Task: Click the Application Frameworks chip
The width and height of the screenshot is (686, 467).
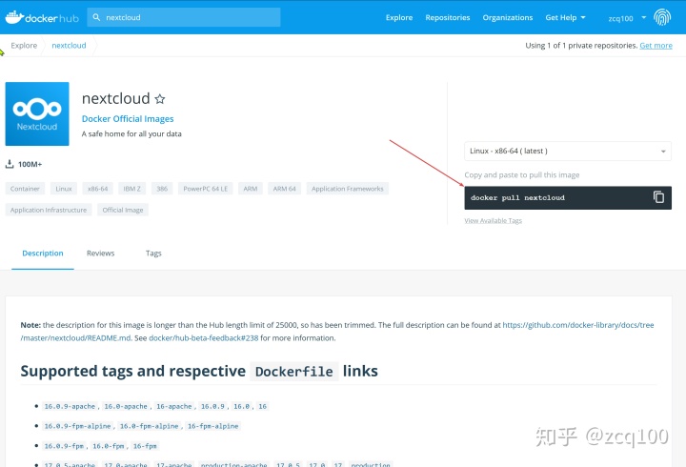Action: (x=348, y=189)
